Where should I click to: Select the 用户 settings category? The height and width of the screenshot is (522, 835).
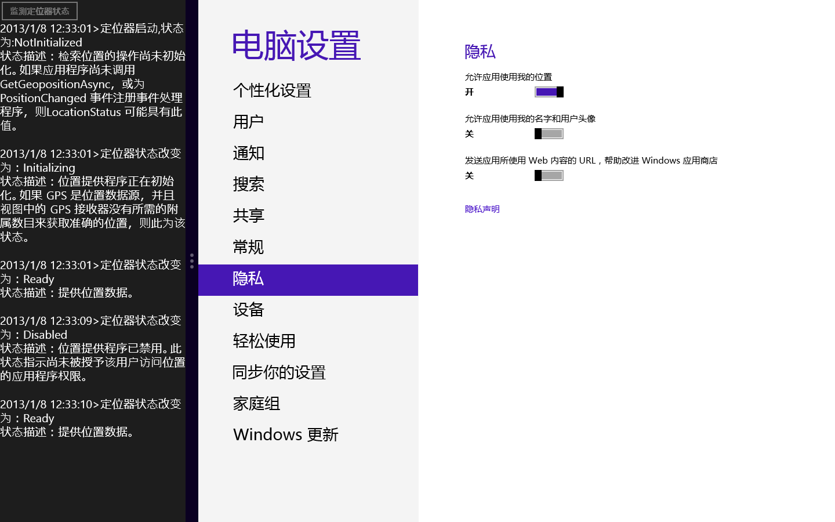tap(308, 122)
